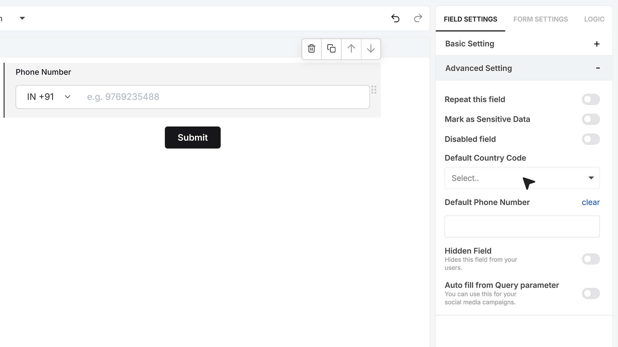Click the Submit button
This screenshot has width=618, height=347.
click(x=192, y=138)
